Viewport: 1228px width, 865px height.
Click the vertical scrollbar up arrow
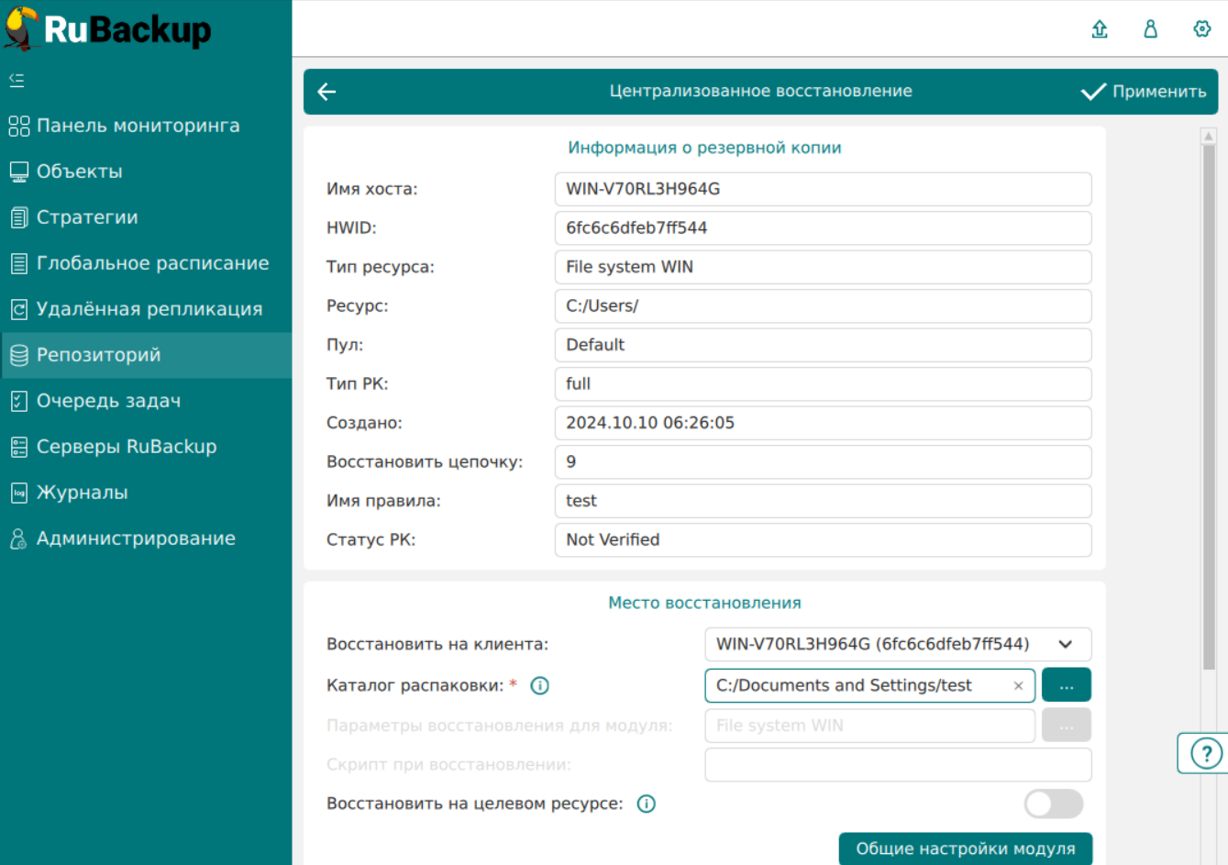[1208, 137]
